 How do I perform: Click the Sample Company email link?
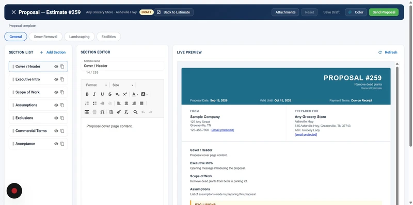pyautogui.click(x=223, y=130)
